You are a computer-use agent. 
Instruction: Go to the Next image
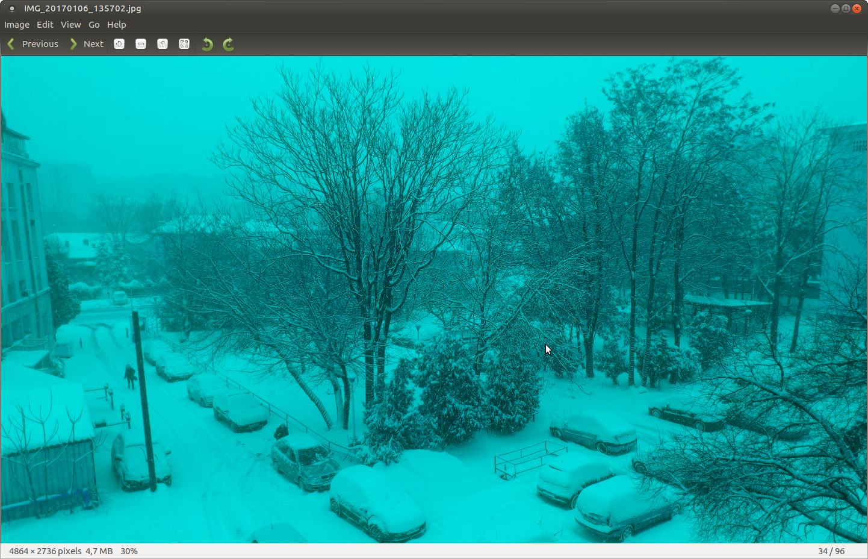[87, 44]
